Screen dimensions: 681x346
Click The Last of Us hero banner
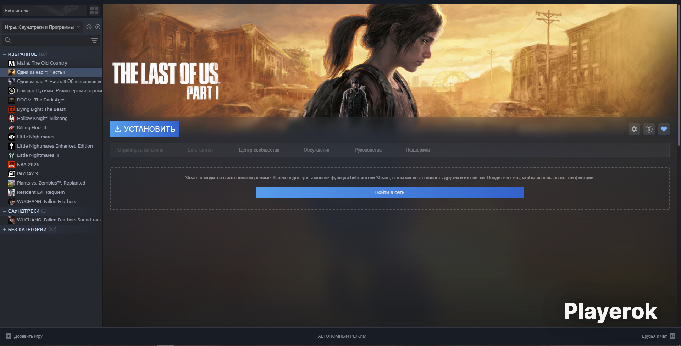point(390,61)
